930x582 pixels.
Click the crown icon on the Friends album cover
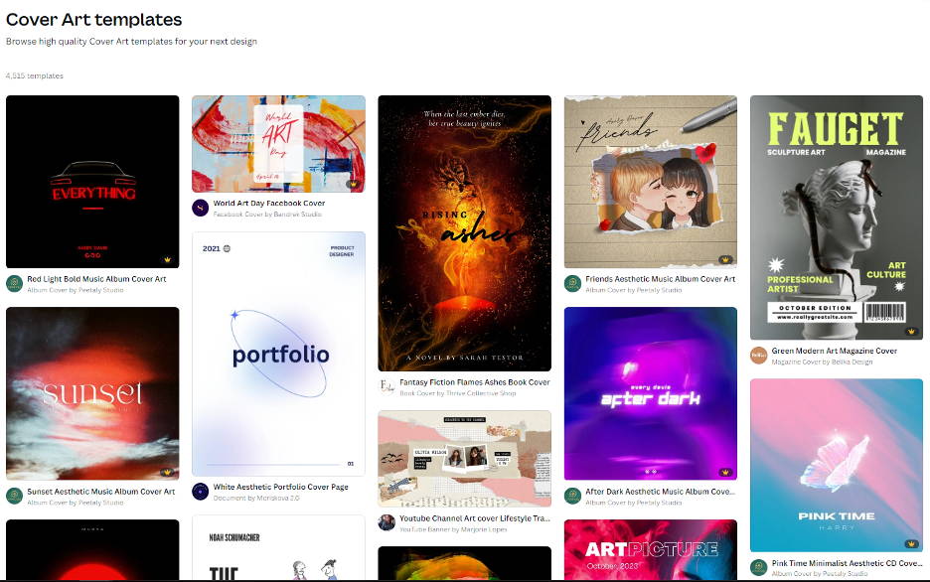point(725,259)
